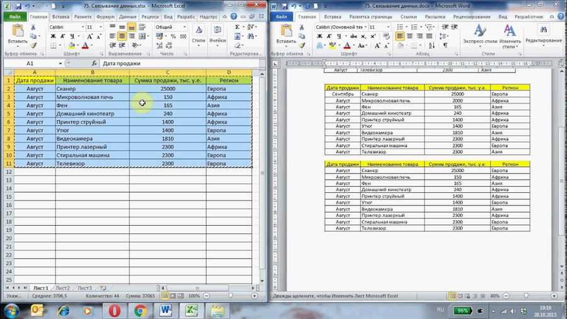The width and height of the screenshot is (567, 319).
Task: Toggle superscript in Word ribbon
Action: click(x=373, y=36)
